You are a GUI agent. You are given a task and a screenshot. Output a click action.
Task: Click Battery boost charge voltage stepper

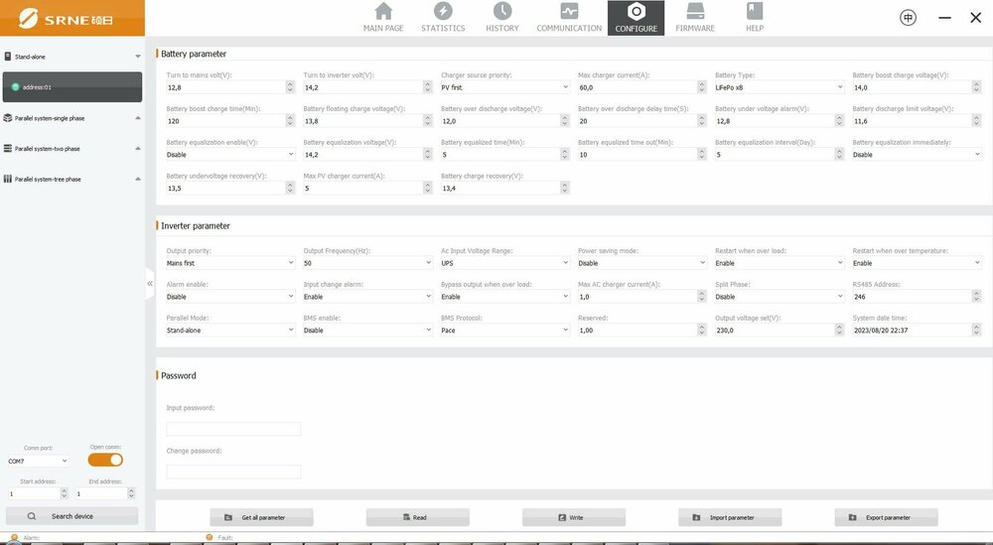point(976,87)
